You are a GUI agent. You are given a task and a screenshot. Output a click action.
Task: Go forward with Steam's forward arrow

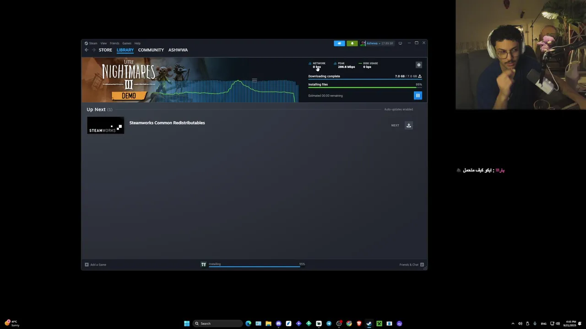(93, 50)
